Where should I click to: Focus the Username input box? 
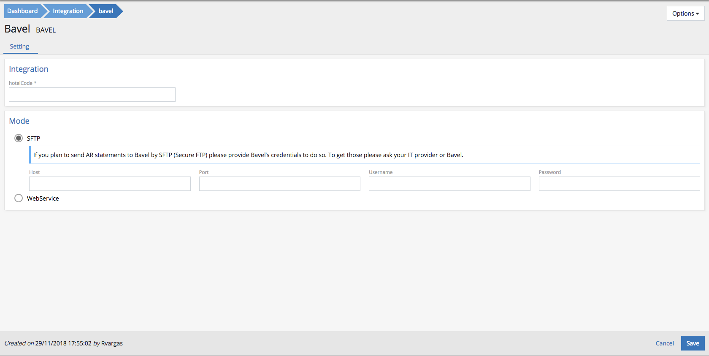pyautogui.click(x=449, y=184)
